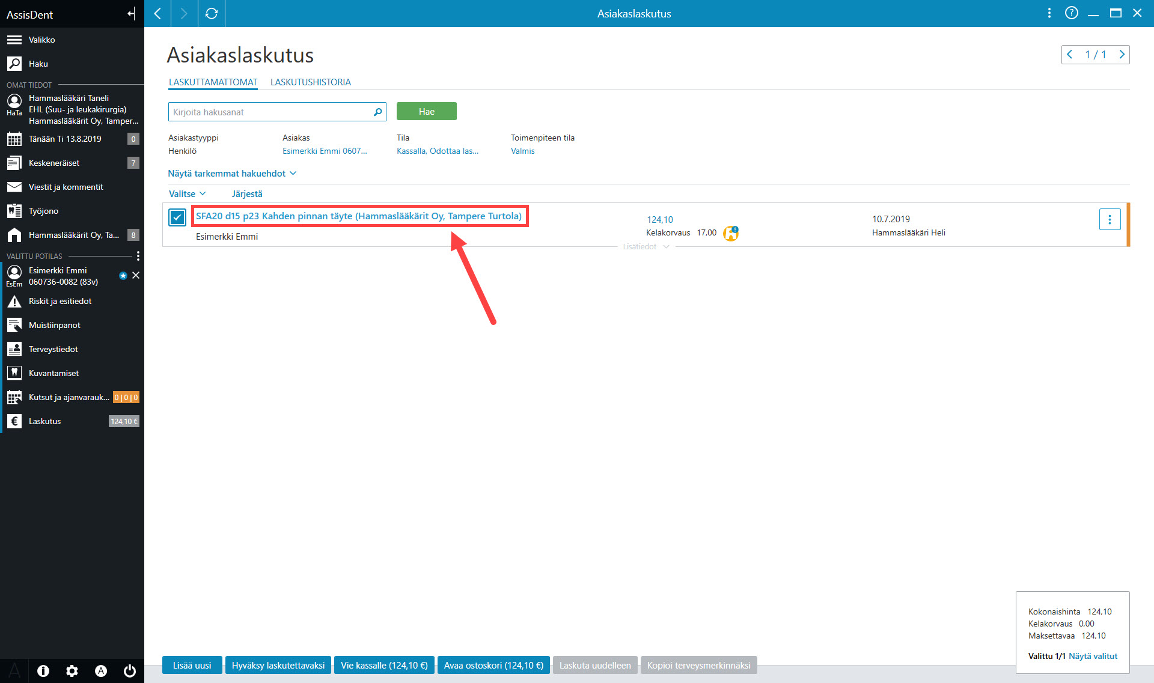Viewport: 1154px width, 683px height.
Task: Click the green Hae button
Action: (x=426, y=111)
